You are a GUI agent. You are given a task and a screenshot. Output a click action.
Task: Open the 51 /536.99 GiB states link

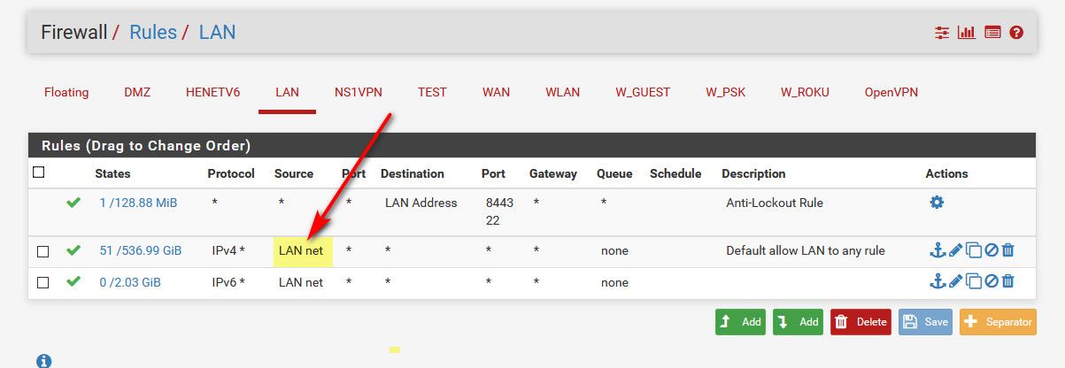[140, 251]
